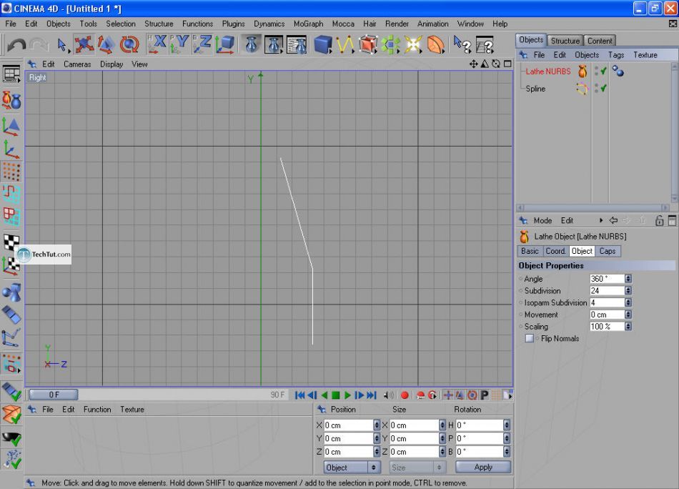
Task: Open the deformer objects icon
Action: 436,44
